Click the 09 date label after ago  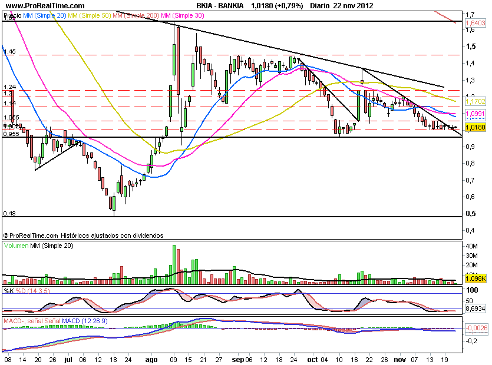[173, 360]
